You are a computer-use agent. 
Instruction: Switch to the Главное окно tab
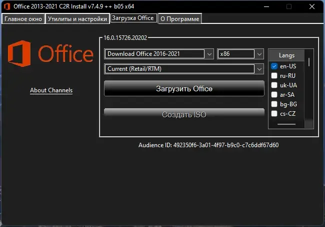[23, 19]
